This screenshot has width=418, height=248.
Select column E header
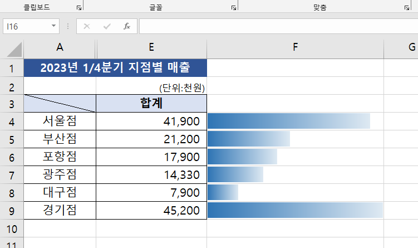(x=151, y=47)
